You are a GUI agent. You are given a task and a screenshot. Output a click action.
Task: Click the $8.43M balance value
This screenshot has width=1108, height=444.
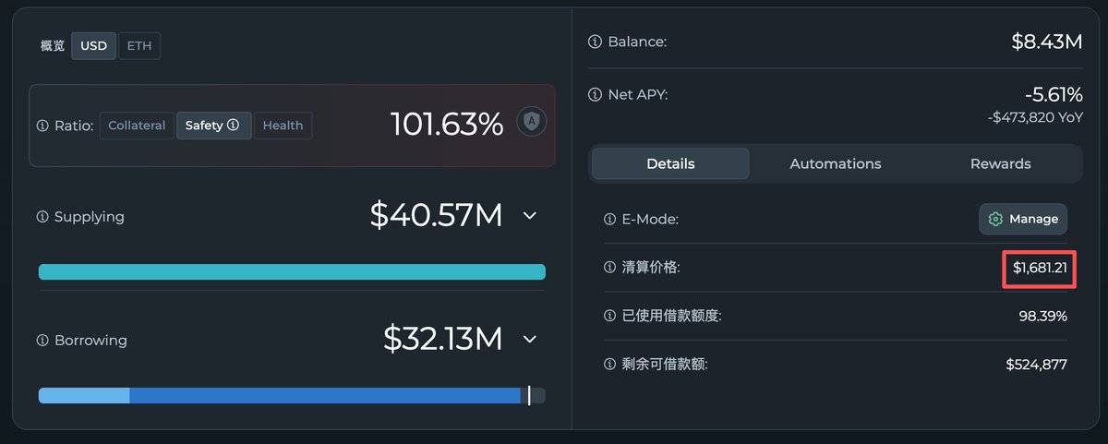coord(1047,42)
